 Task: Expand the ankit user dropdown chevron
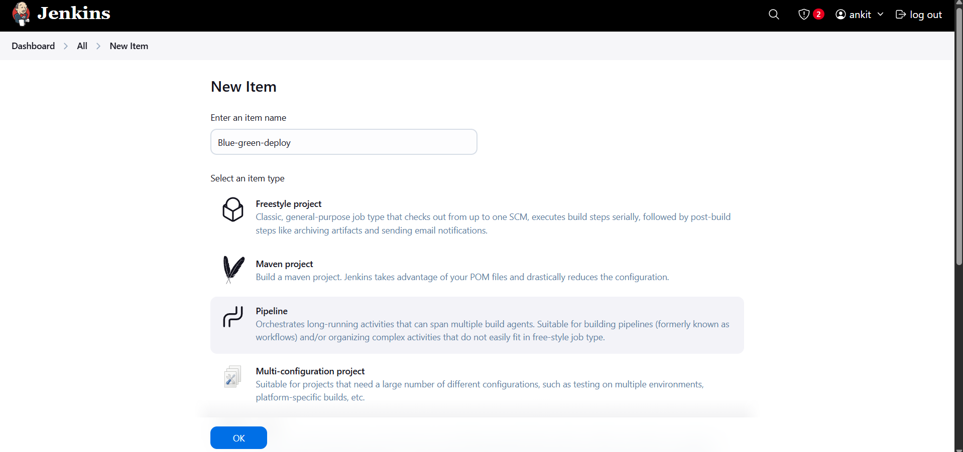pyautogui.click(x=880, y=15)
